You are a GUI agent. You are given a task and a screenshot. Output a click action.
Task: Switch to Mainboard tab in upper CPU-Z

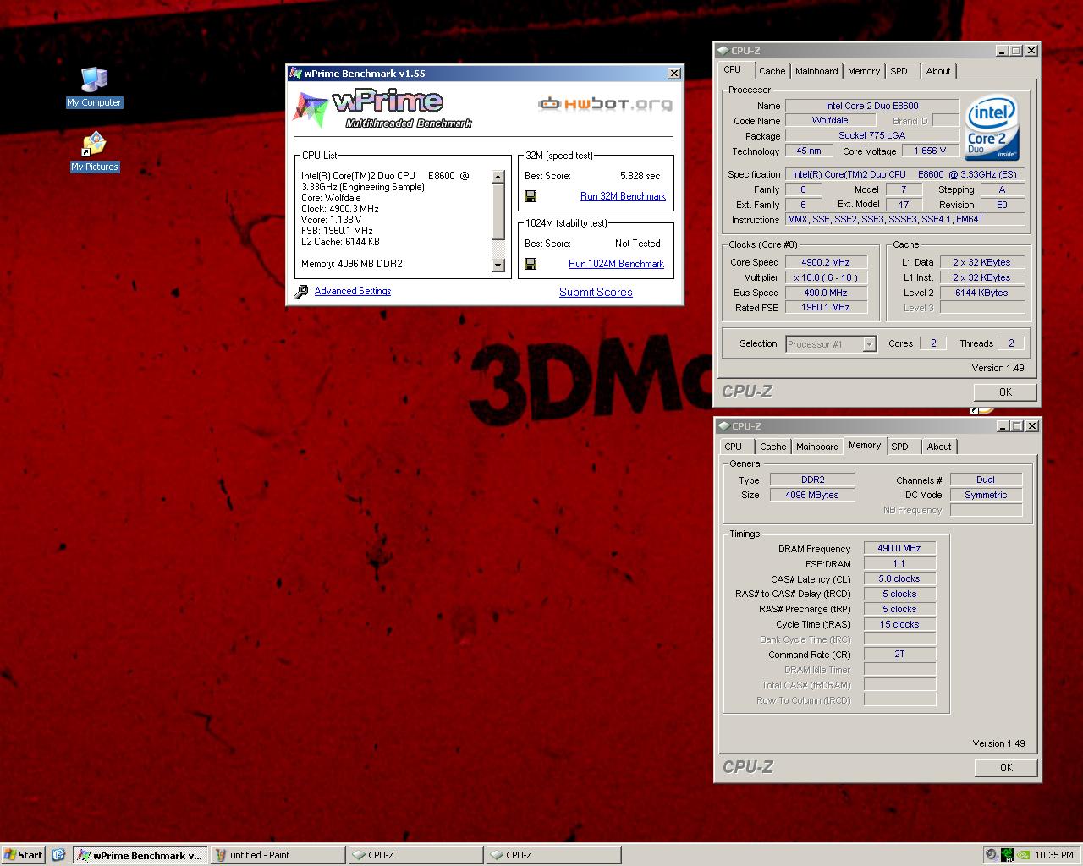[x=816, y=71]
